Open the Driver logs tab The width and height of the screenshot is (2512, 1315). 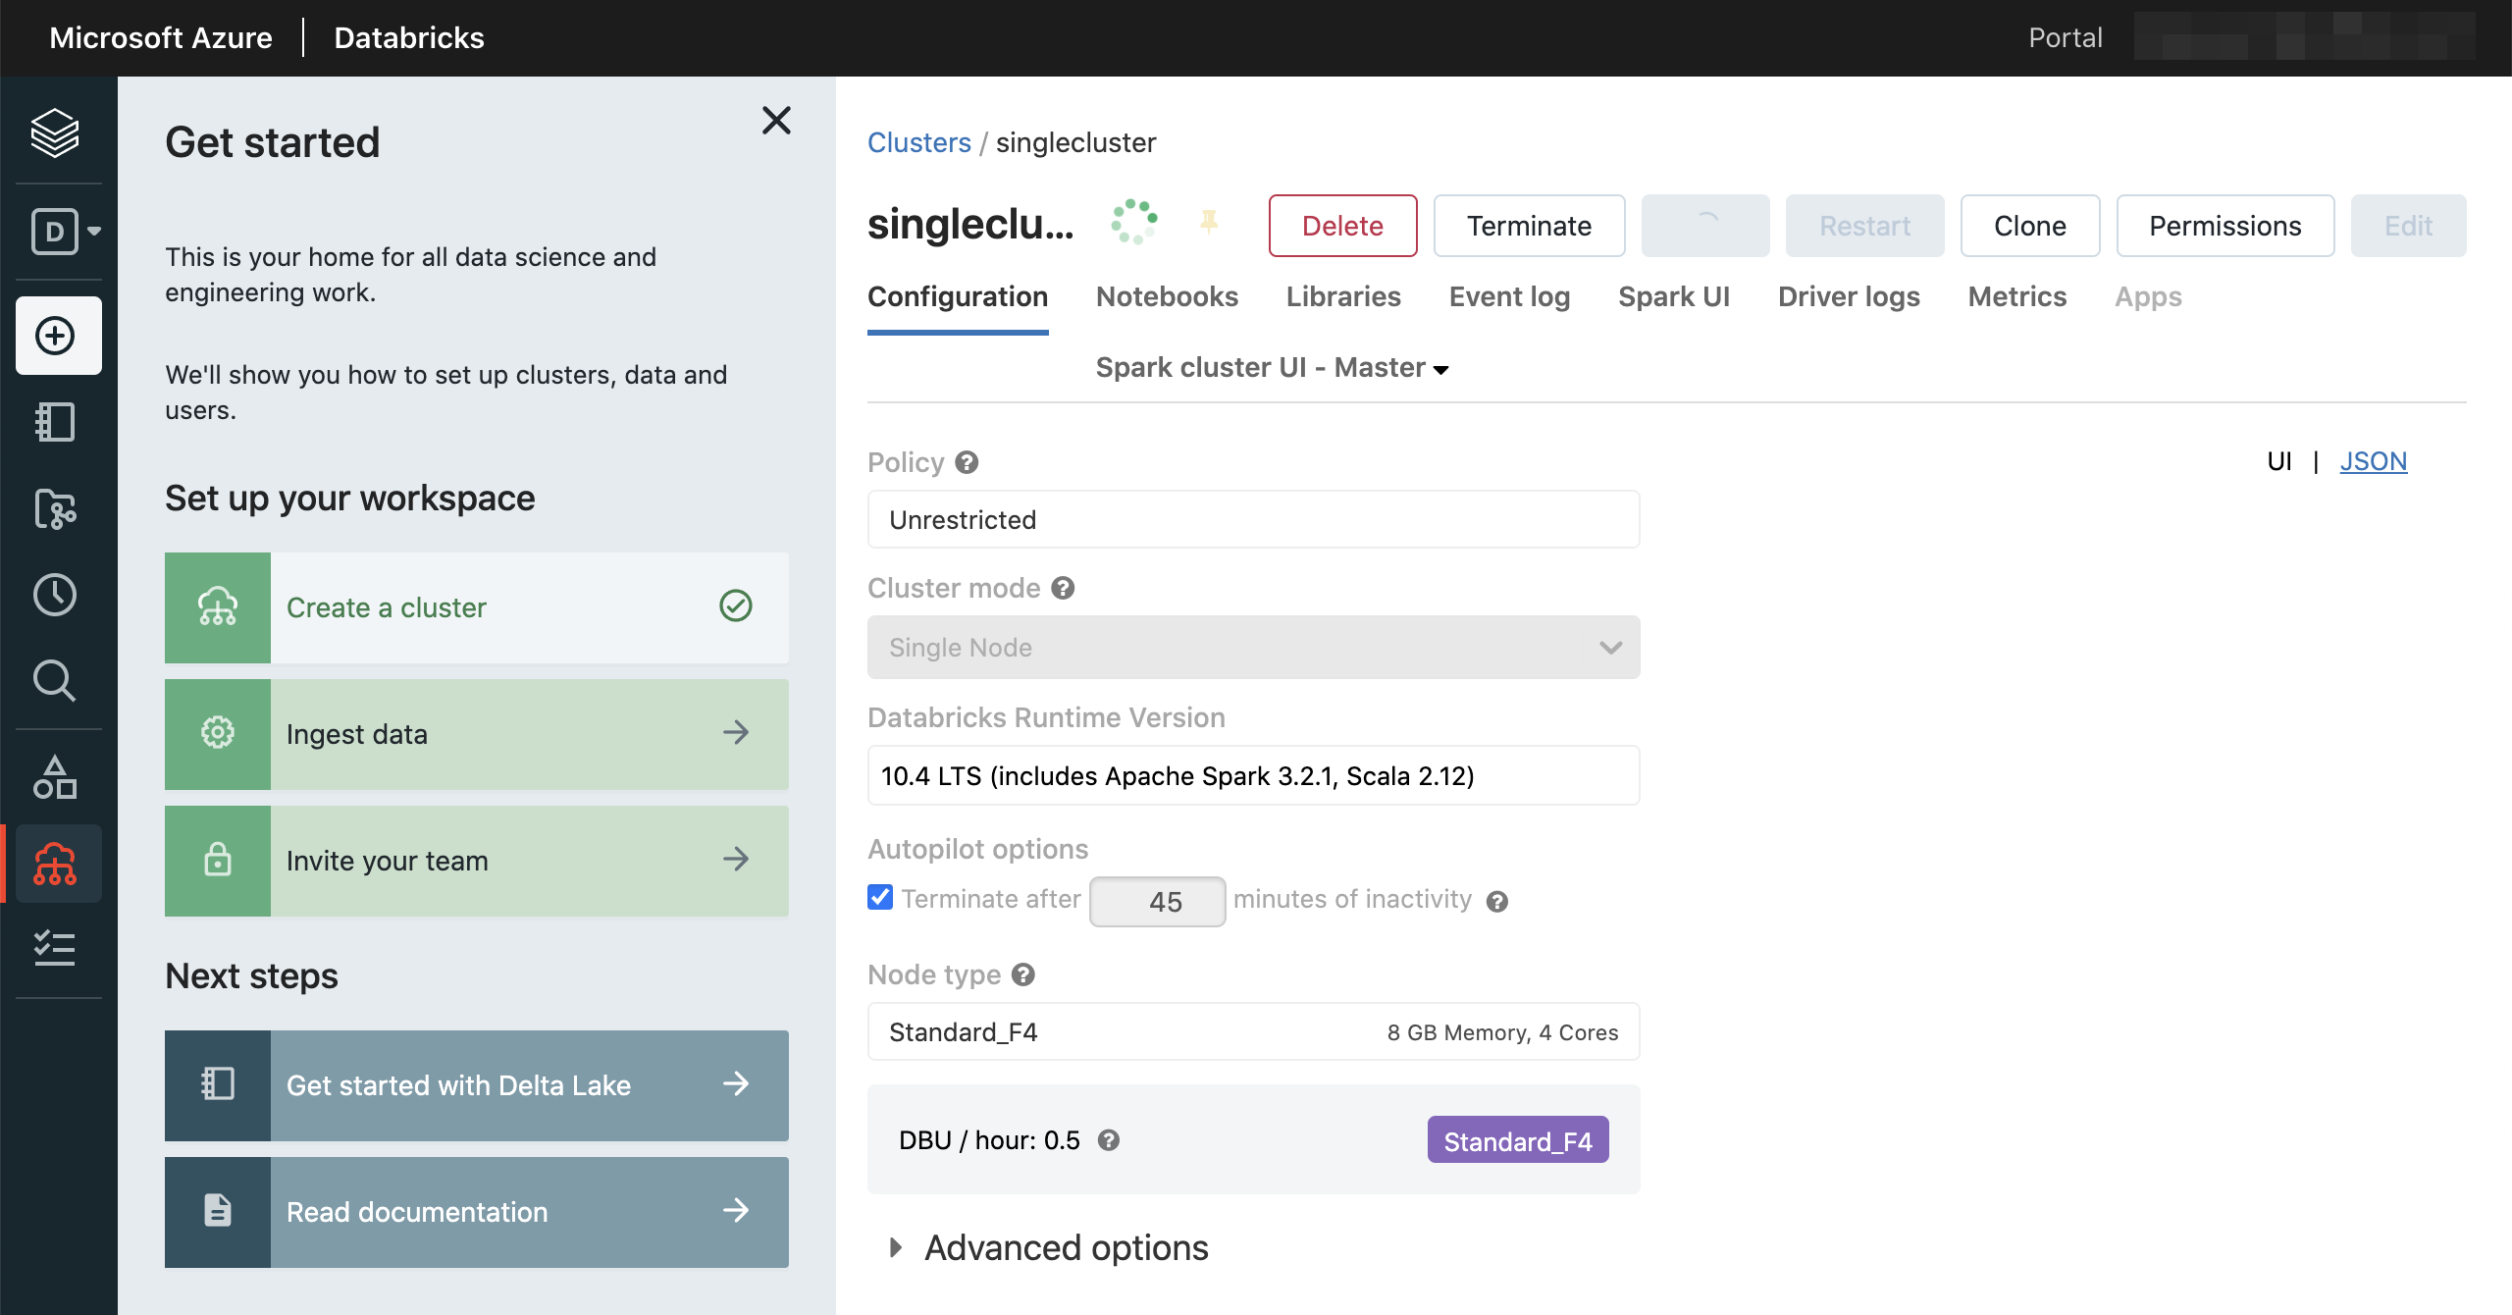coord(1849,296)
